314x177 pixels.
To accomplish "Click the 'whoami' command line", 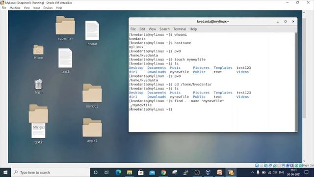I will tap(158, 34).
